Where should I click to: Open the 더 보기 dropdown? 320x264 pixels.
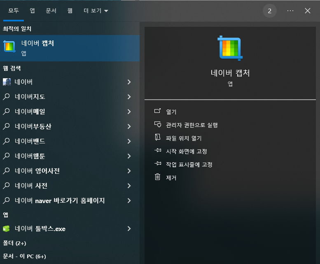(x=96, y=11)
